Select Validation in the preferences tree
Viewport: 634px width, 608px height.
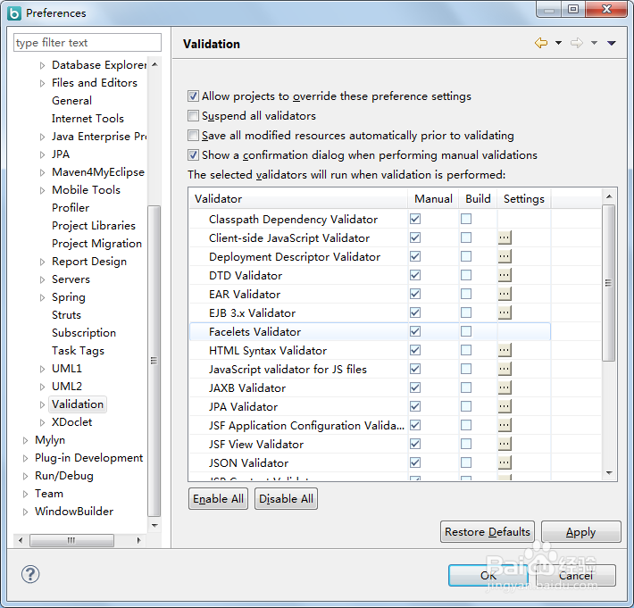tap(78, 404)
